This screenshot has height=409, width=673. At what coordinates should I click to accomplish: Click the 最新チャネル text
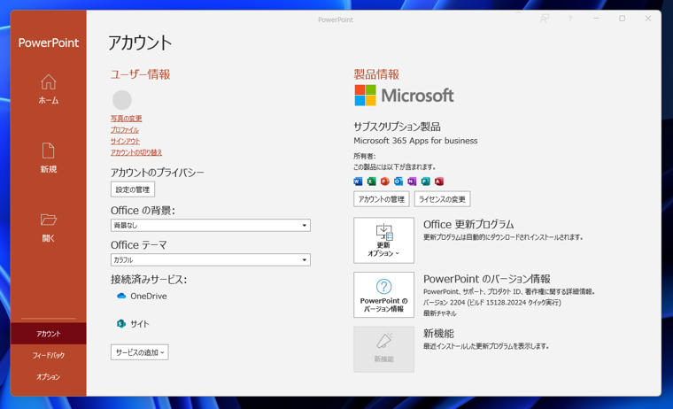440,313
